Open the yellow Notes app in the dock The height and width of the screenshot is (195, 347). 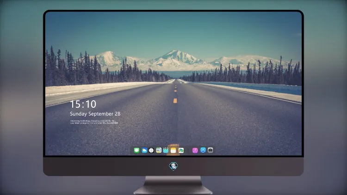click(173, 151)
